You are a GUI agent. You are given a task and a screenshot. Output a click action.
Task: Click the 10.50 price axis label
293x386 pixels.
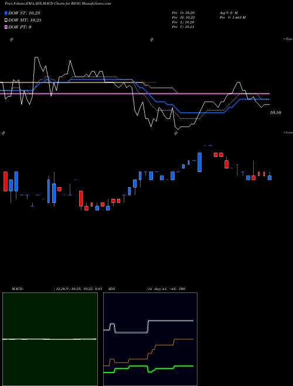pos(275,112)
